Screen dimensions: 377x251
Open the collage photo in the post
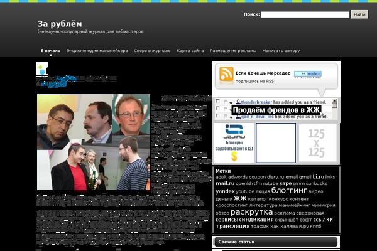(x=94, y=142)
